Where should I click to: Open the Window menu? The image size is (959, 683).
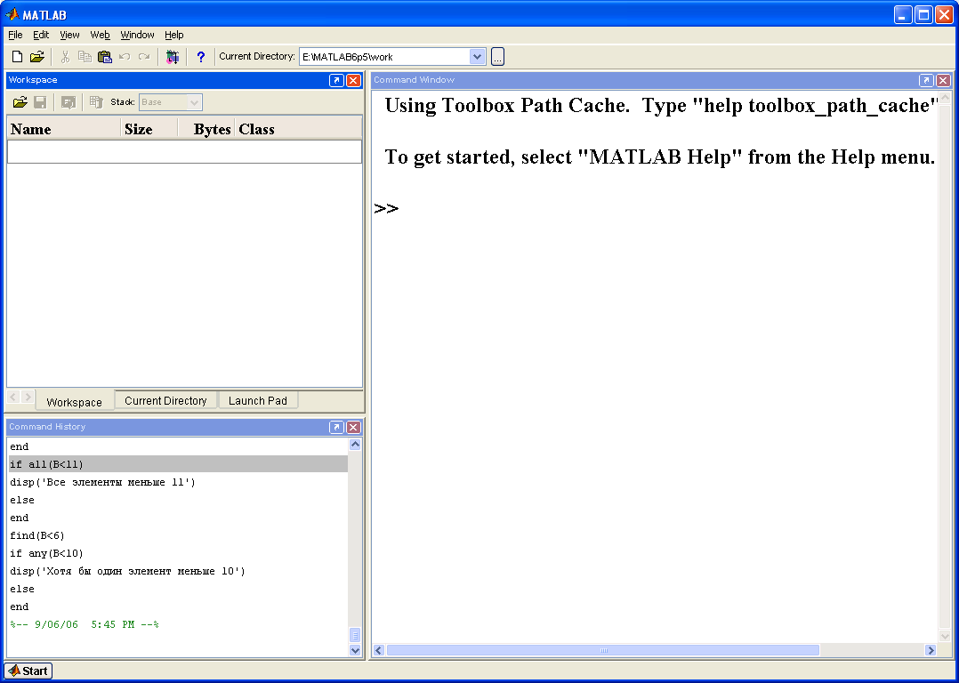138,35
